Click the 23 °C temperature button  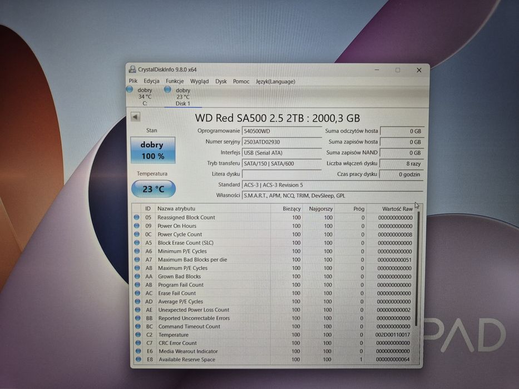(153, 188)
